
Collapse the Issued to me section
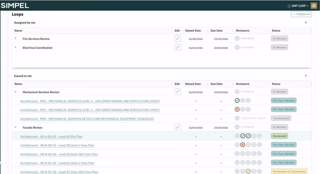(306, 76)
